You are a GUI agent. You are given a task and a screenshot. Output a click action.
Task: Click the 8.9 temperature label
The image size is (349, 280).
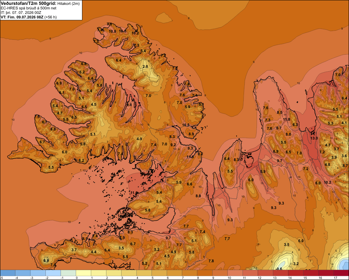191,134
